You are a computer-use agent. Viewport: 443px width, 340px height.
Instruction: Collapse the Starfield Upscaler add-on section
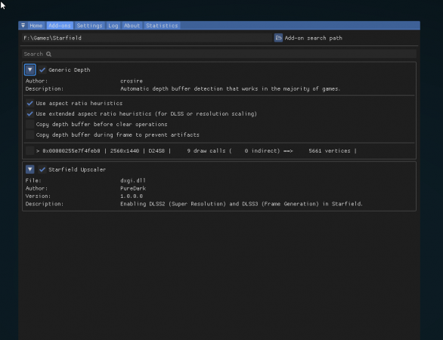tap(30, 169)
